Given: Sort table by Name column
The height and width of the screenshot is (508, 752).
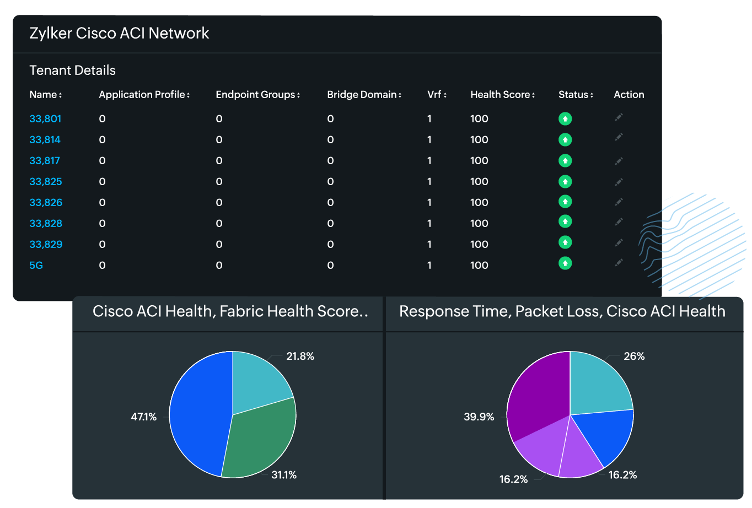Looking at the screenshot, I should tap(46, 95).
